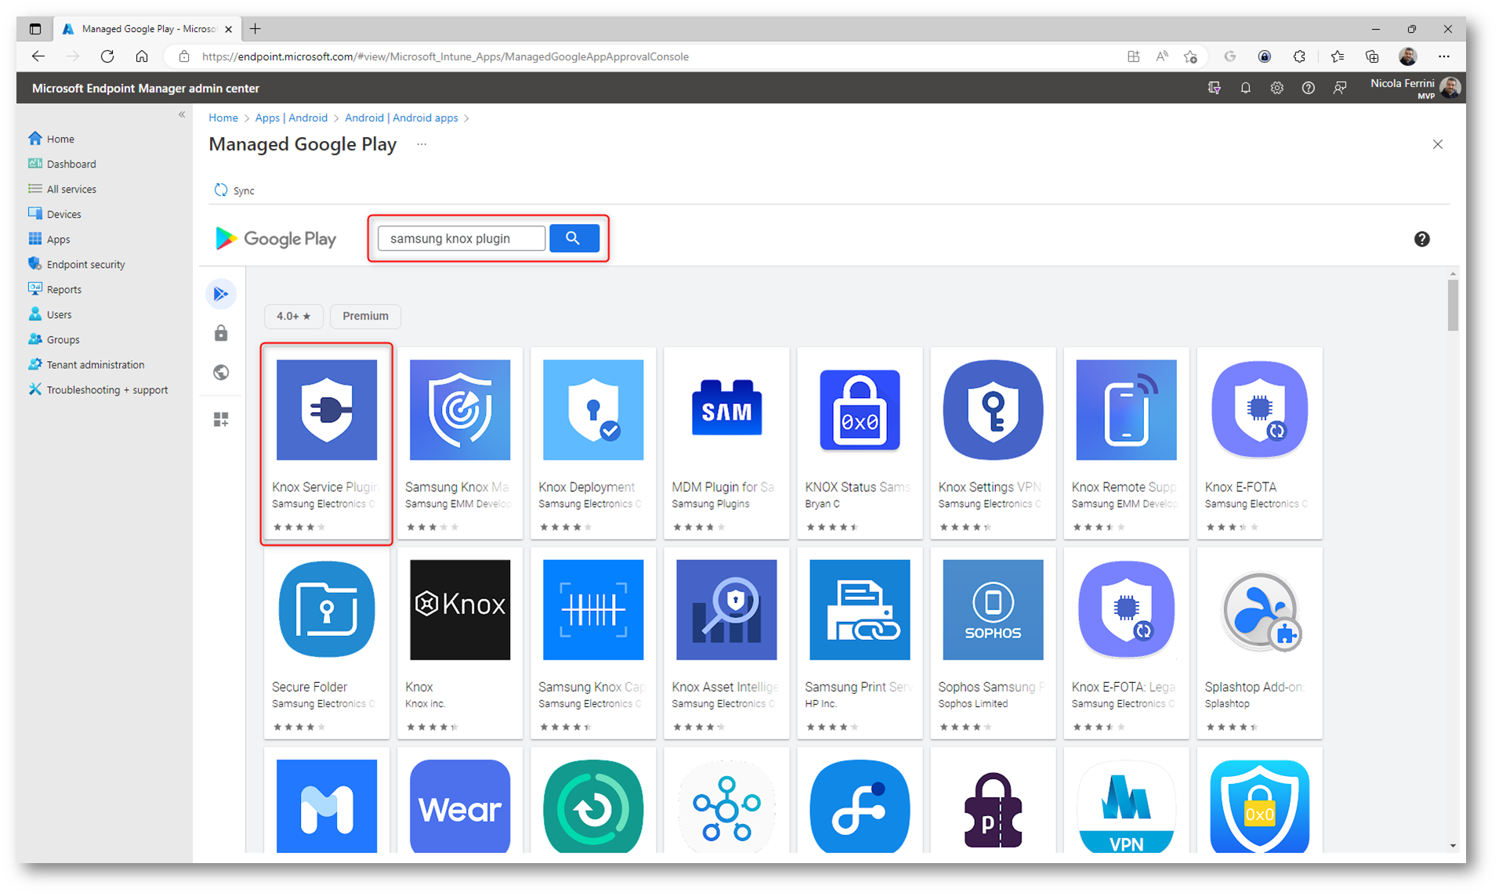This screenshot has width=1499, height=896.
Task: Open the Samsung Knox Manage app tile
Action: (x=460, y=443)
